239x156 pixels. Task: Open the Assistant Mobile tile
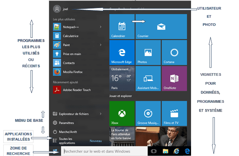coord(148,78)
